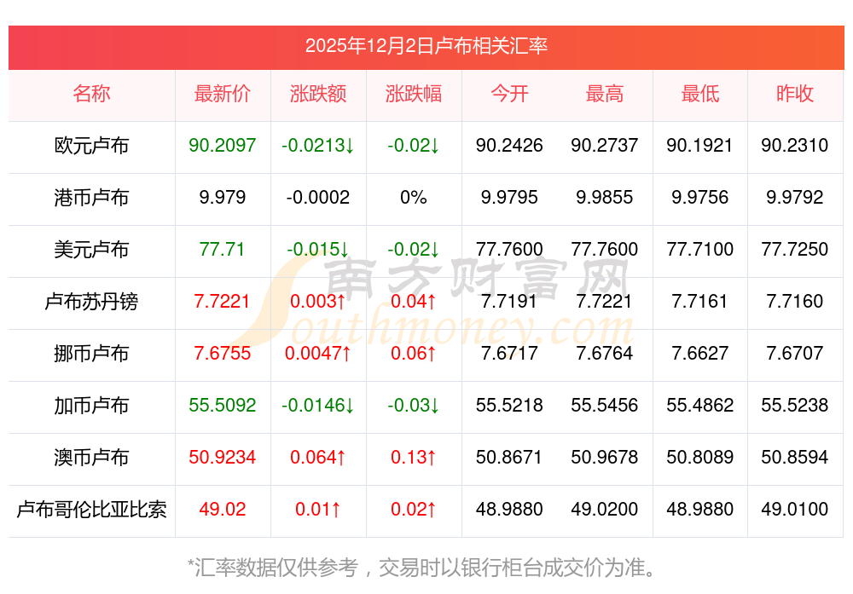Select low value 50.8089
This screenshot has height=594, width=853.
[x=700, y=458]
